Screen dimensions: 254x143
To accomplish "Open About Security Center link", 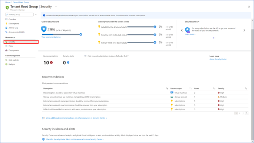I will (x=218, y=59).
